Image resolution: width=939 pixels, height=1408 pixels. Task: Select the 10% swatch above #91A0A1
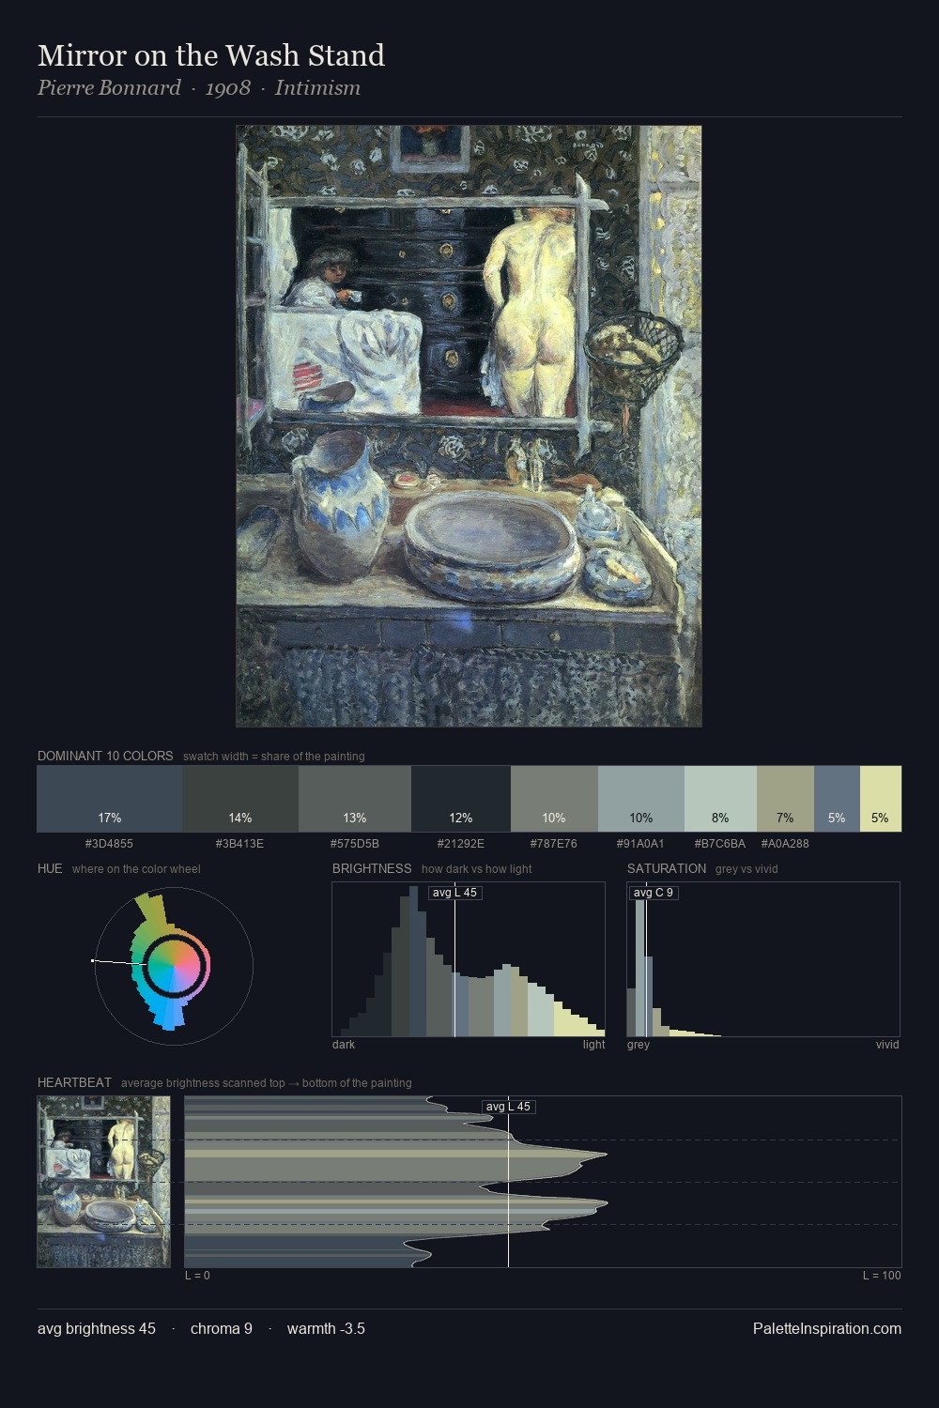click(x=641, y=799)
